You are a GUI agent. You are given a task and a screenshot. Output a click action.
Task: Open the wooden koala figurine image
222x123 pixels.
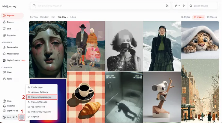[162, 97]
